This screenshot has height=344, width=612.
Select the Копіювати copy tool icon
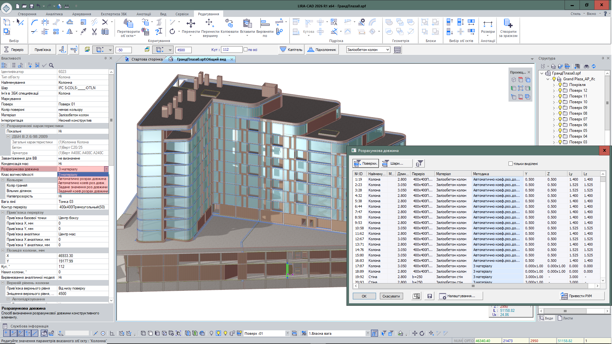pos(229,23)
